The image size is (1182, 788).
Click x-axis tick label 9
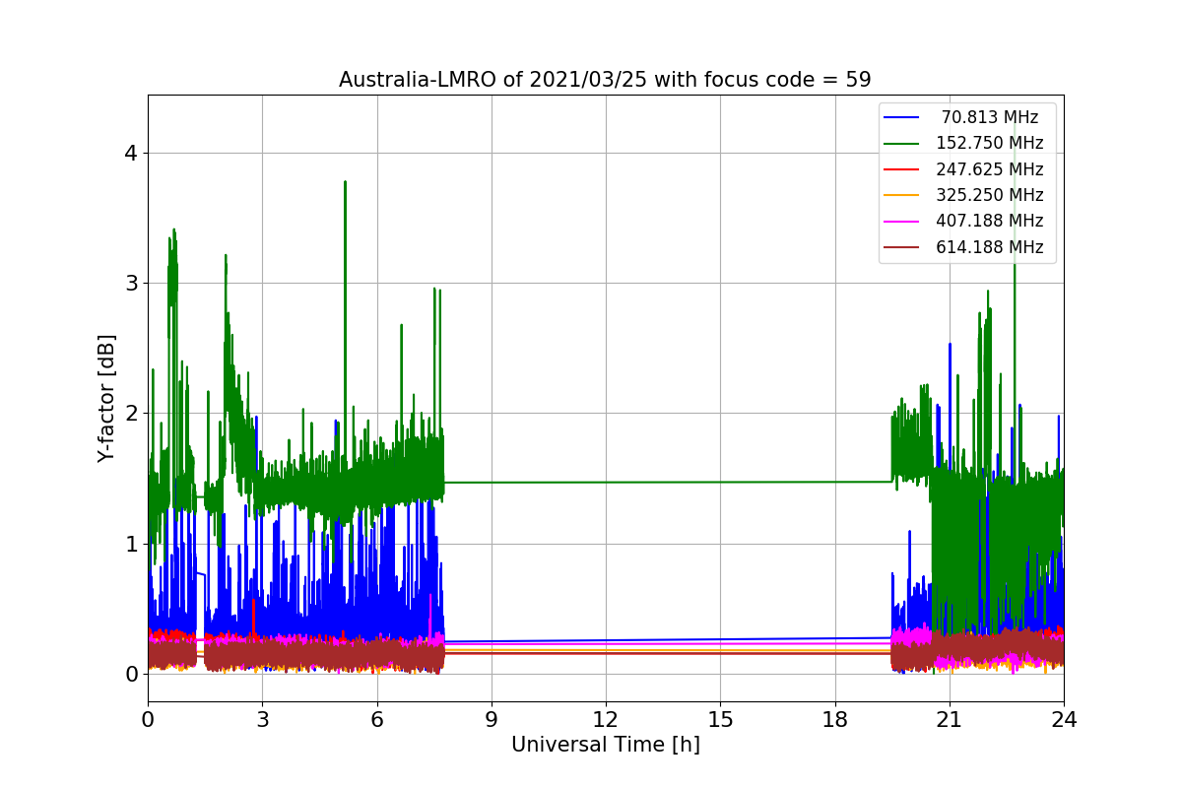492,719
